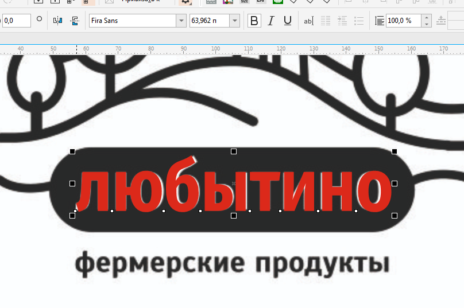Mirror the selected text vertically
The width and height of the screenshot is (464, 308).
(x=75, y=21)
